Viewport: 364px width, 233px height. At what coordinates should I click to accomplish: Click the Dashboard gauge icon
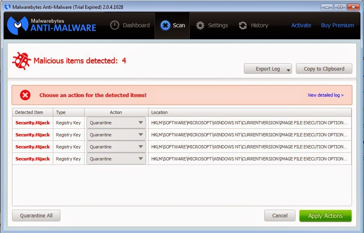[x=115, y=25]
